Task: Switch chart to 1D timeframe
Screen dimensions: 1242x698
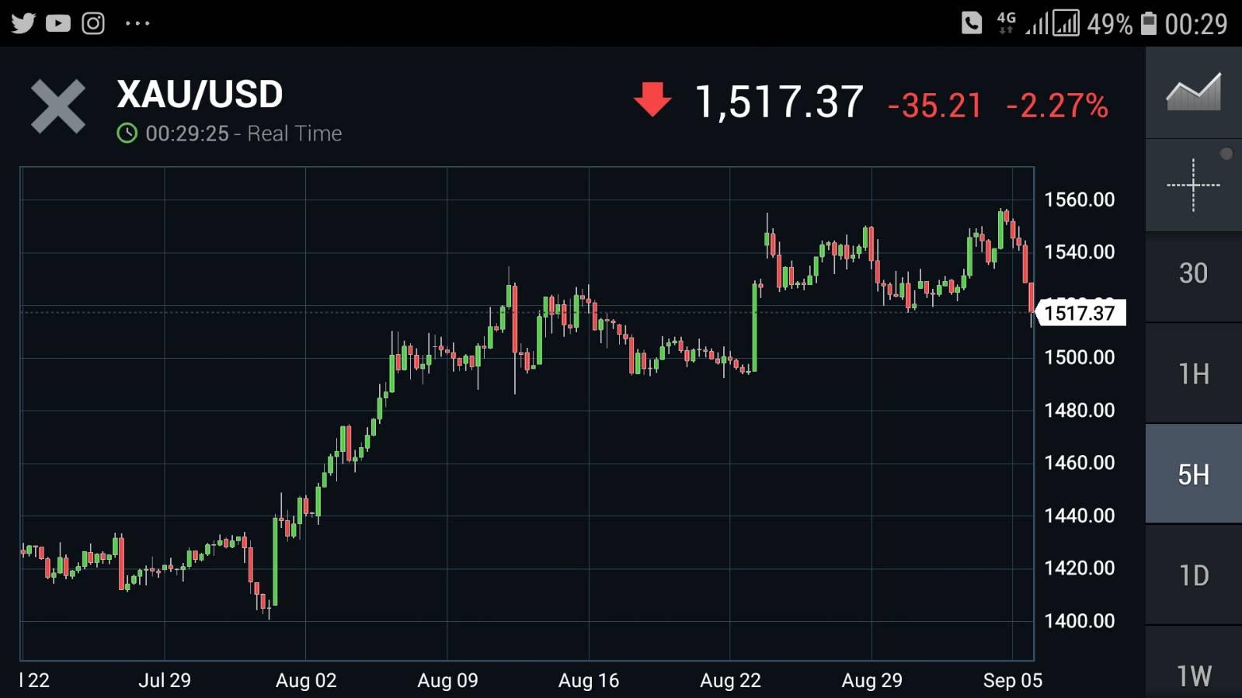Action: click(1193, 575)
